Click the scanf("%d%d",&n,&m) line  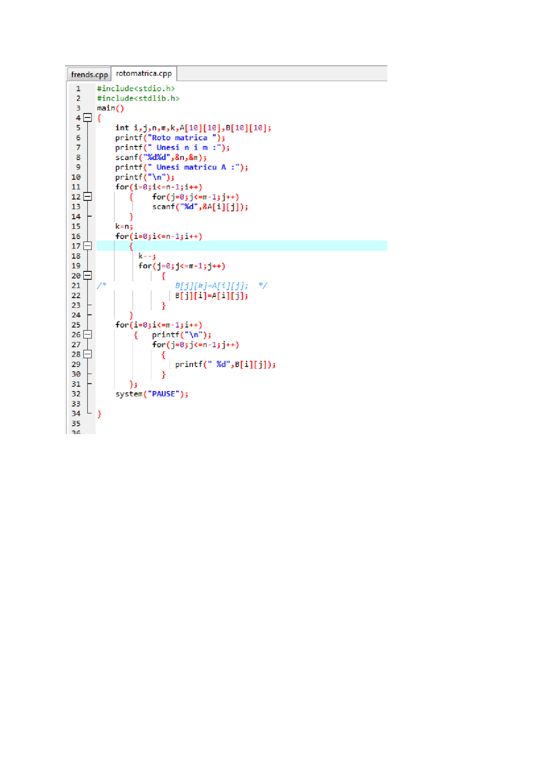[x=161, y=158]
